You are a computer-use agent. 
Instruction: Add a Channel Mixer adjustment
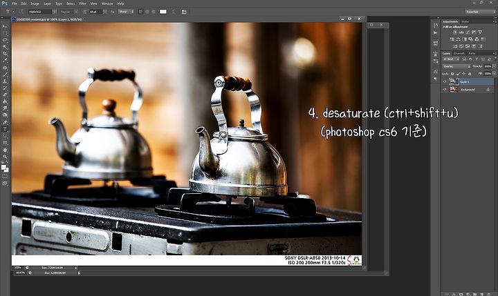477,39
